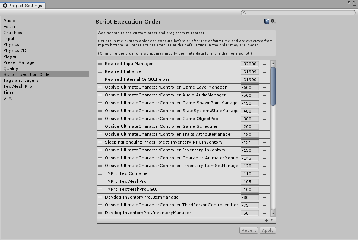The height and width of the screenshot is (240, 358).
Task: Click drag handle of TMPro.TextContainer row
Action: tap(100, 174)
